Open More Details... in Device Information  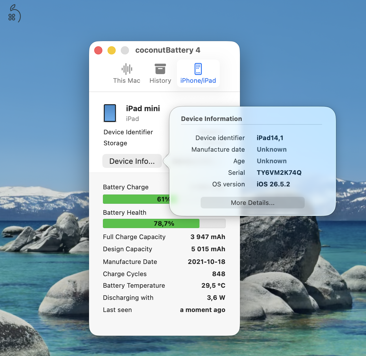coord(253,203)
